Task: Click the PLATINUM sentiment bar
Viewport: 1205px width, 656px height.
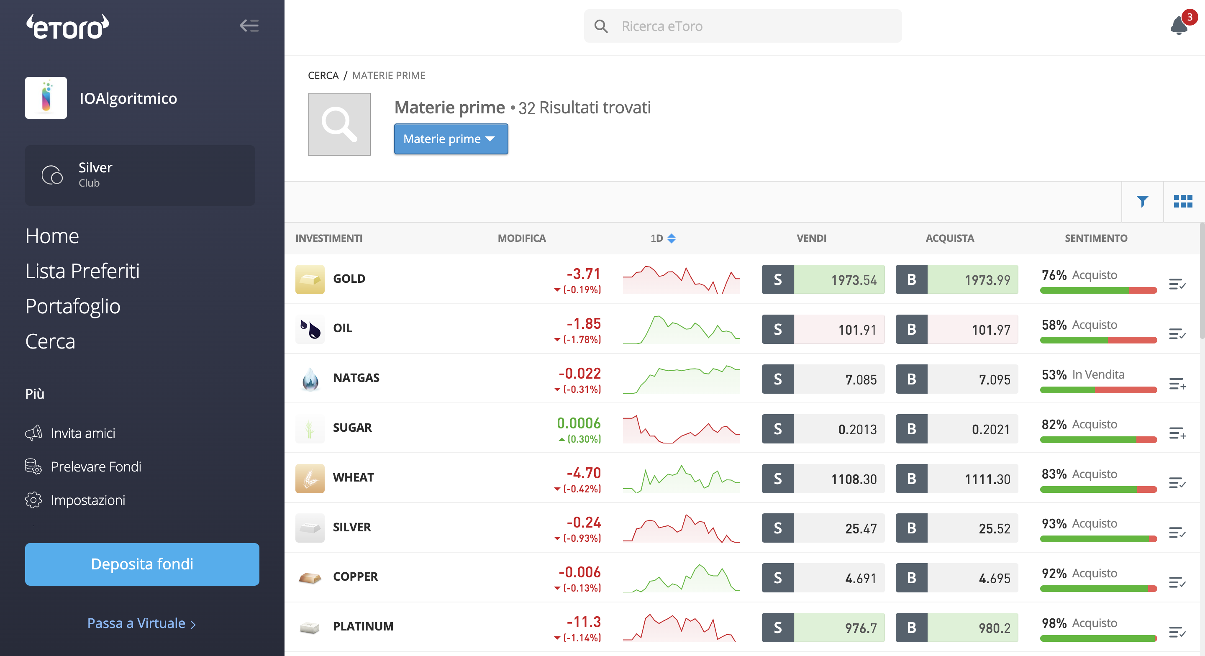Action: [1098, 638]
